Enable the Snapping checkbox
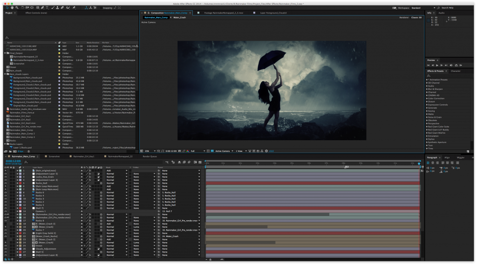 click(101, 8)
